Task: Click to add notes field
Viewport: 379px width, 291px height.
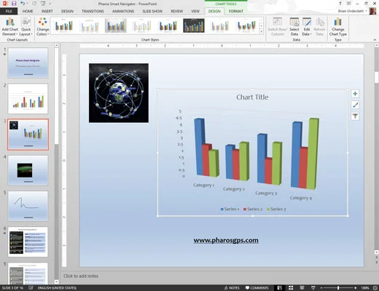Action: click(81, 276)
